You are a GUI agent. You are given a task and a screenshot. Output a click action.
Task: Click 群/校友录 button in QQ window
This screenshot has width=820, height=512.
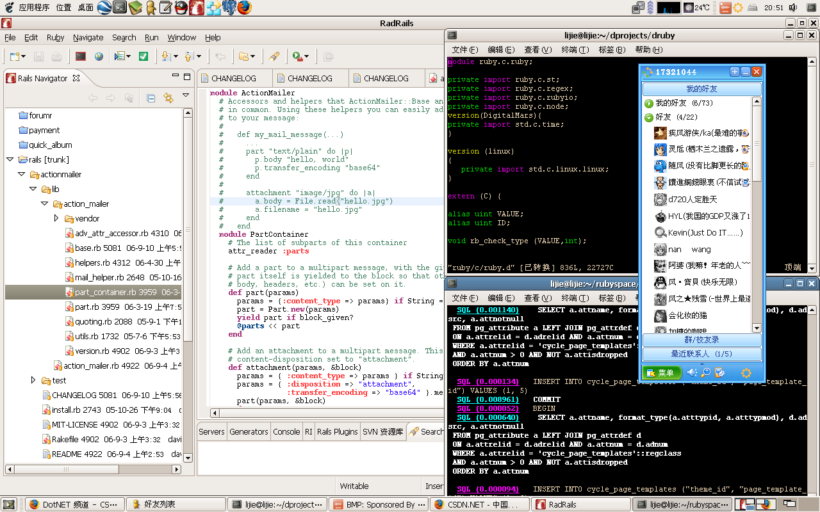pos(702,340)
